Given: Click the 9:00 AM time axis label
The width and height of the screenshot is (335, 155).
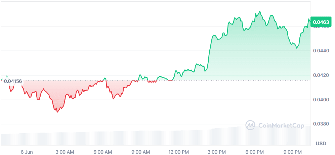Looking at the screenshot, I should pyautogui.click(x=141, y=152).
